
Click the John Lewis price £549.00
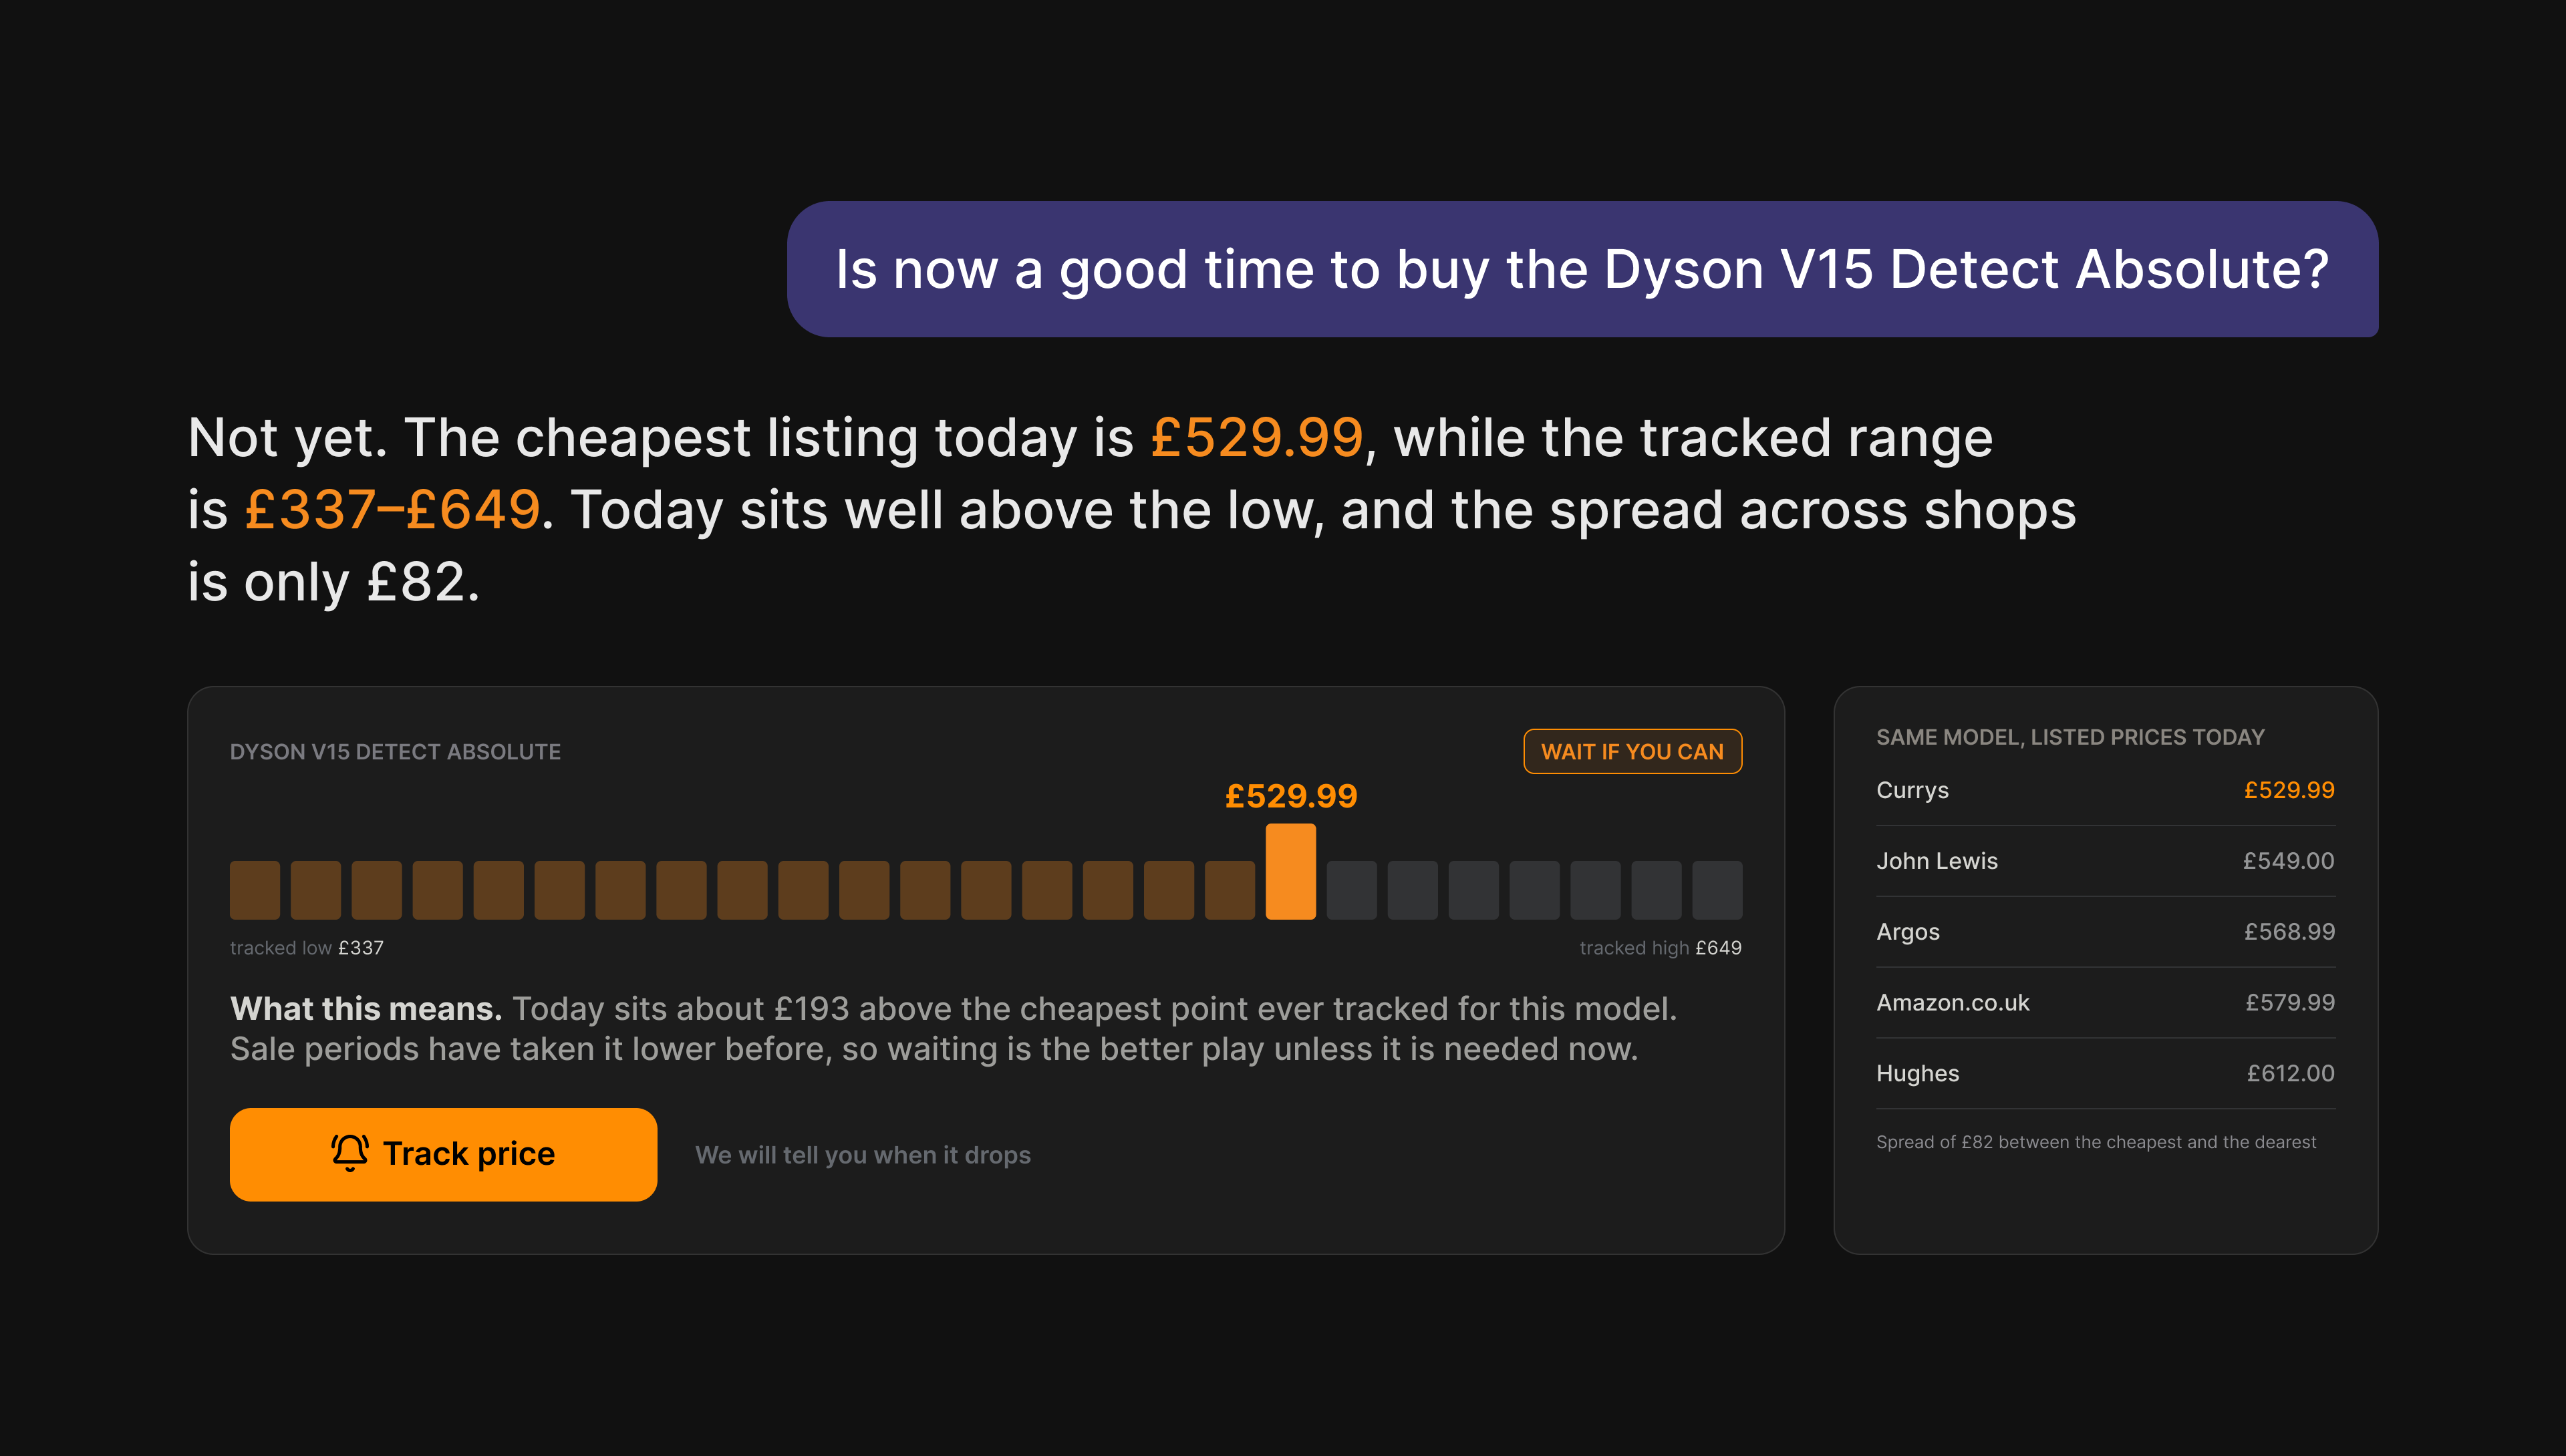(2288, 861)
